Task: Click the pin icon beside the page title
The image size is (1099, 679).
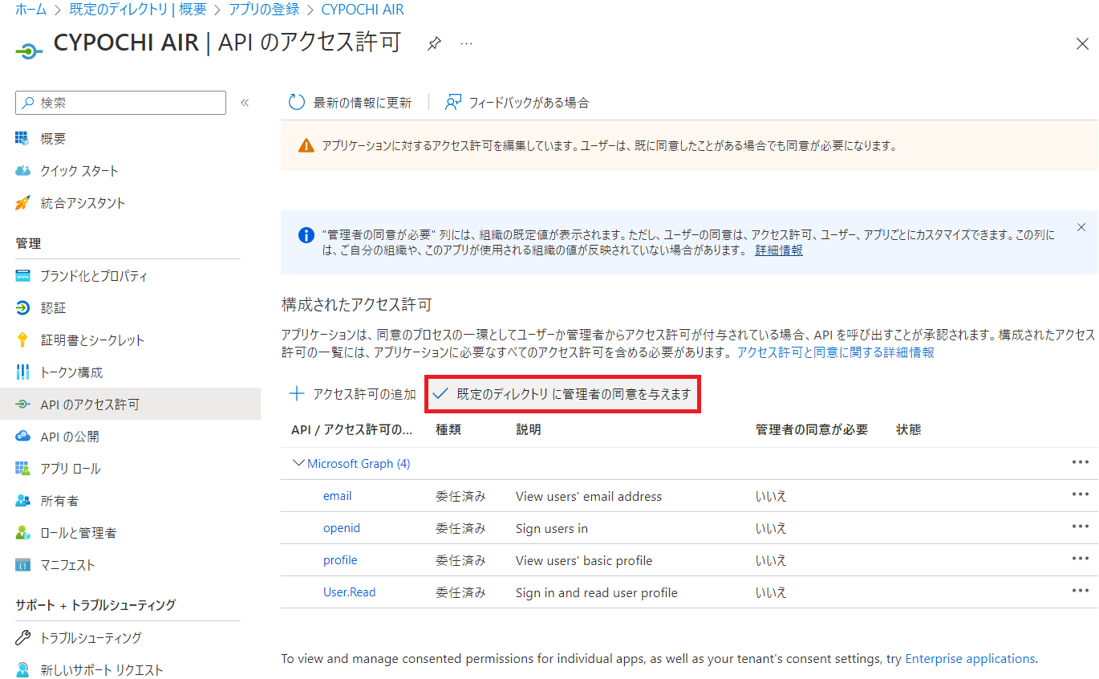Action: pyautogui.click(x=434, y=43)
